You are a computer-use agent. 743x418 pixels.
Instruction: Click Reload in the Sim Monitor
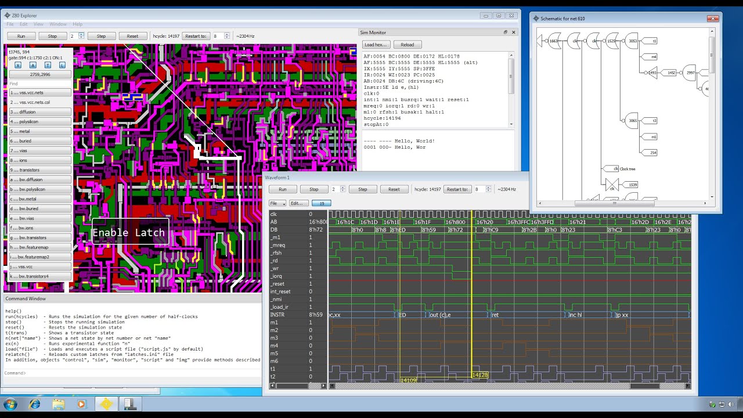pos(407,45)
